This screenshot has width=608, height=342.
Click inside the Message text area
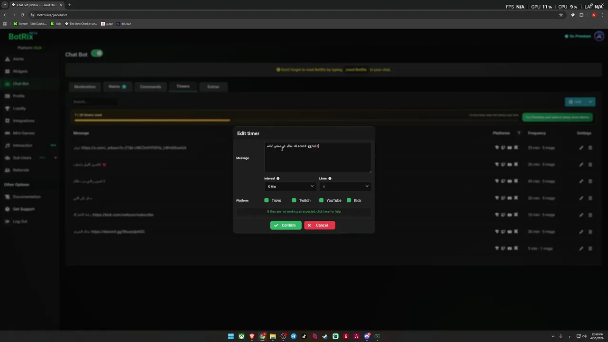[318, 158]
